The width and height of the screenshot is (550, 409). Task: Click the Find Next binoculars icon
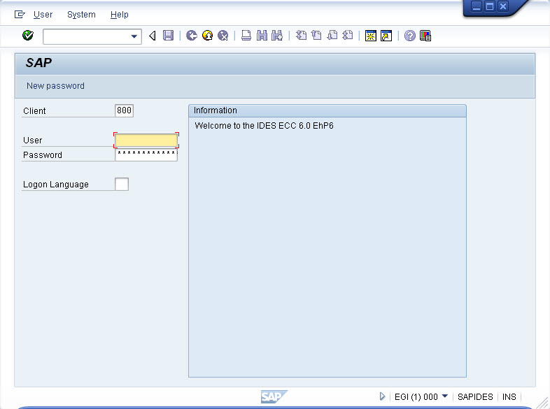point(277,36)
